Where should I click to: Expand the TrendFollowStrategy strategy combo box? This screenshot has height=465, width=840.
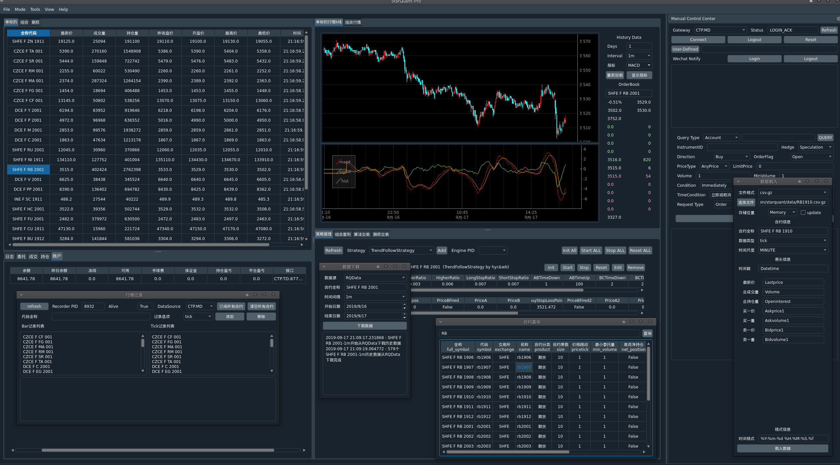click(x=401, y=251)
